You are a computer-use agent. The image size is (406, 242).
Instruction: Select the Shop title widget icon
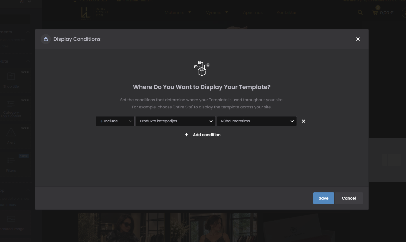tap(11, 76)
